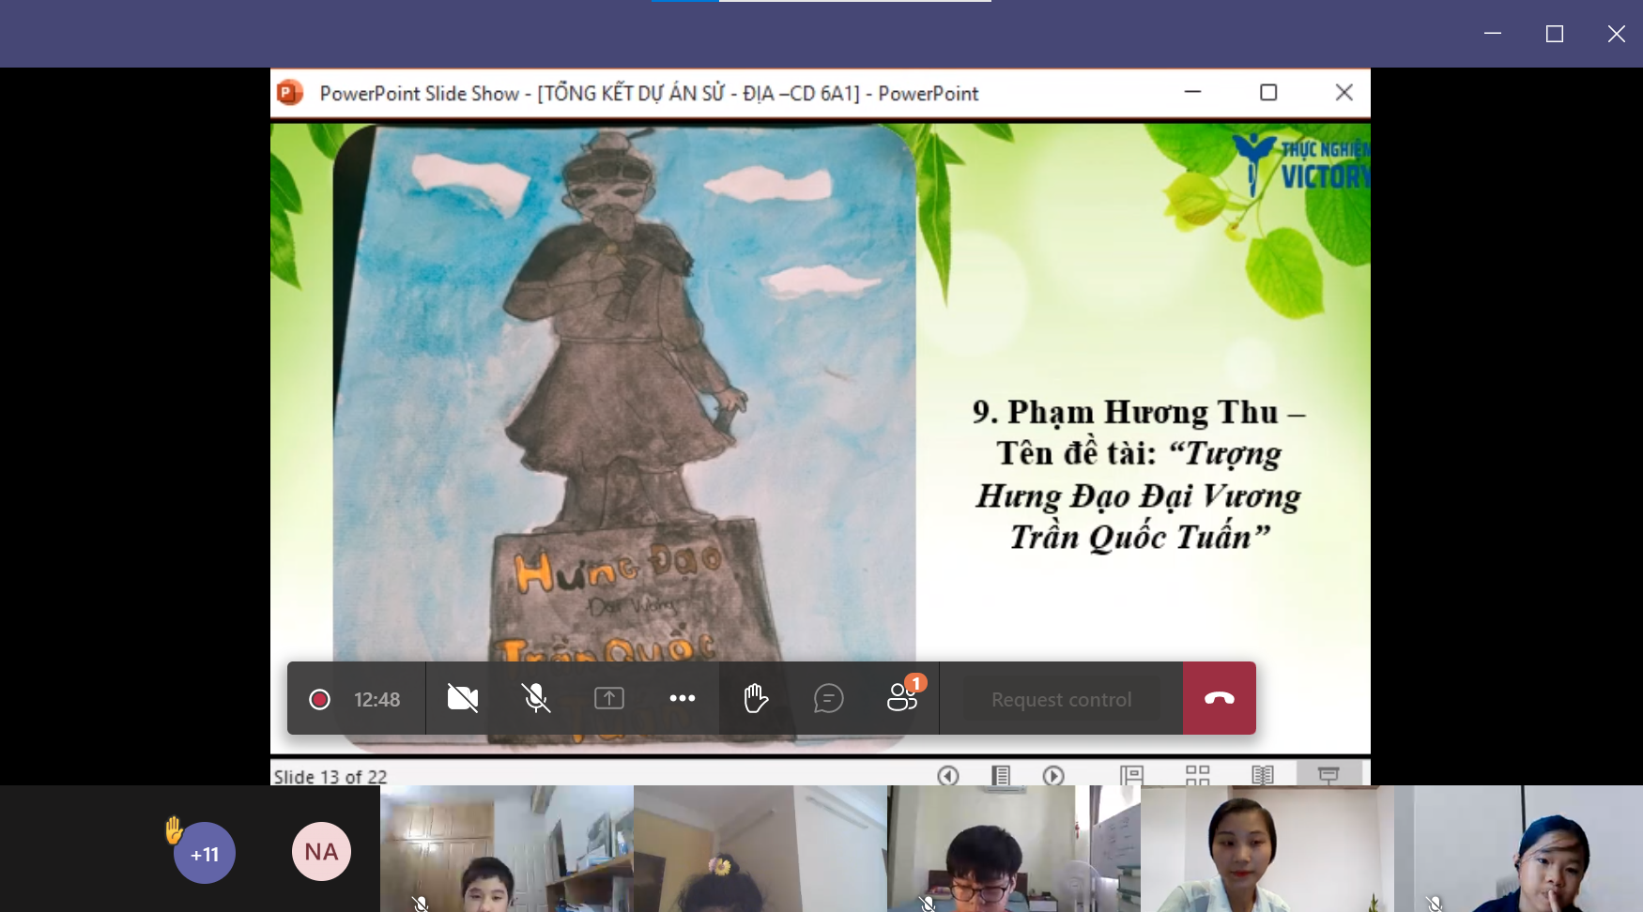Image resolution: width=1643 pixels, height=912 pixels.
Task: Switch to Normal view in status bar
Action: click(1131, 775)
